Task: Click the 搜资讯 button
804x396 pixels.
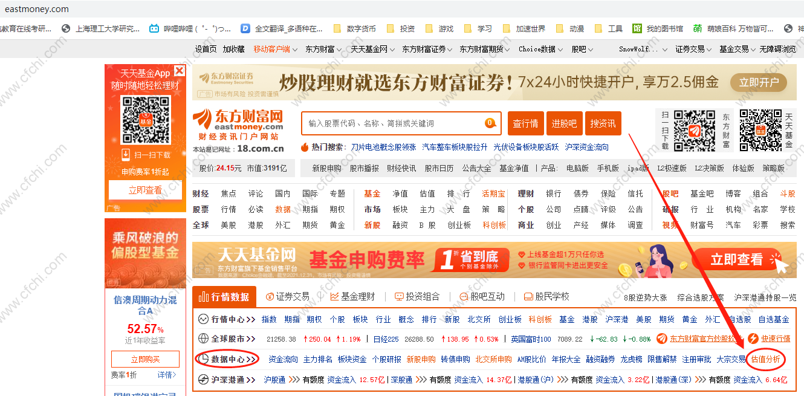Action: point(603,123)
